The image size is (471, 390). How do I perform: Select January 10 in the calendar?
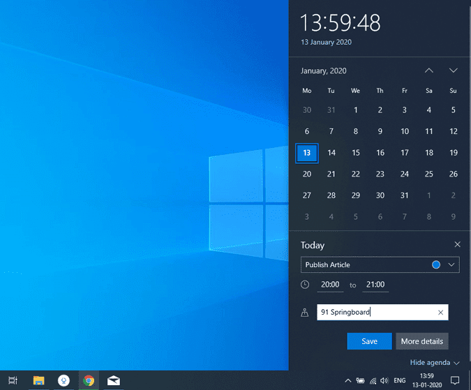click(x=405, y=131)
